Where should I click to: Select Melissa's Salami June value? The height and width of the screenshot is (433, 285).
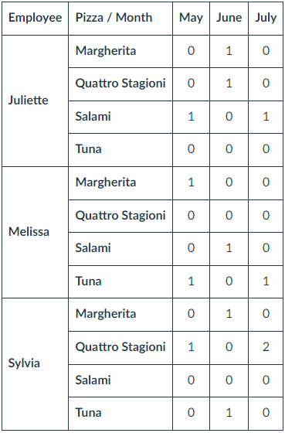[x=229, y=248]
